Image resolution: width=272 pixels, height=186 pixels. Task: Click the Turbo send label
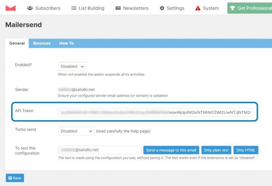click(25, 129)
